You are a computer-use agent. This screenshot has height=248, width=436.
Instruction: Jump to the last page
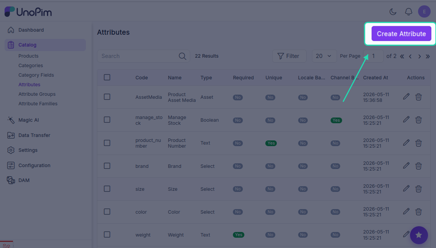[428, 56]
